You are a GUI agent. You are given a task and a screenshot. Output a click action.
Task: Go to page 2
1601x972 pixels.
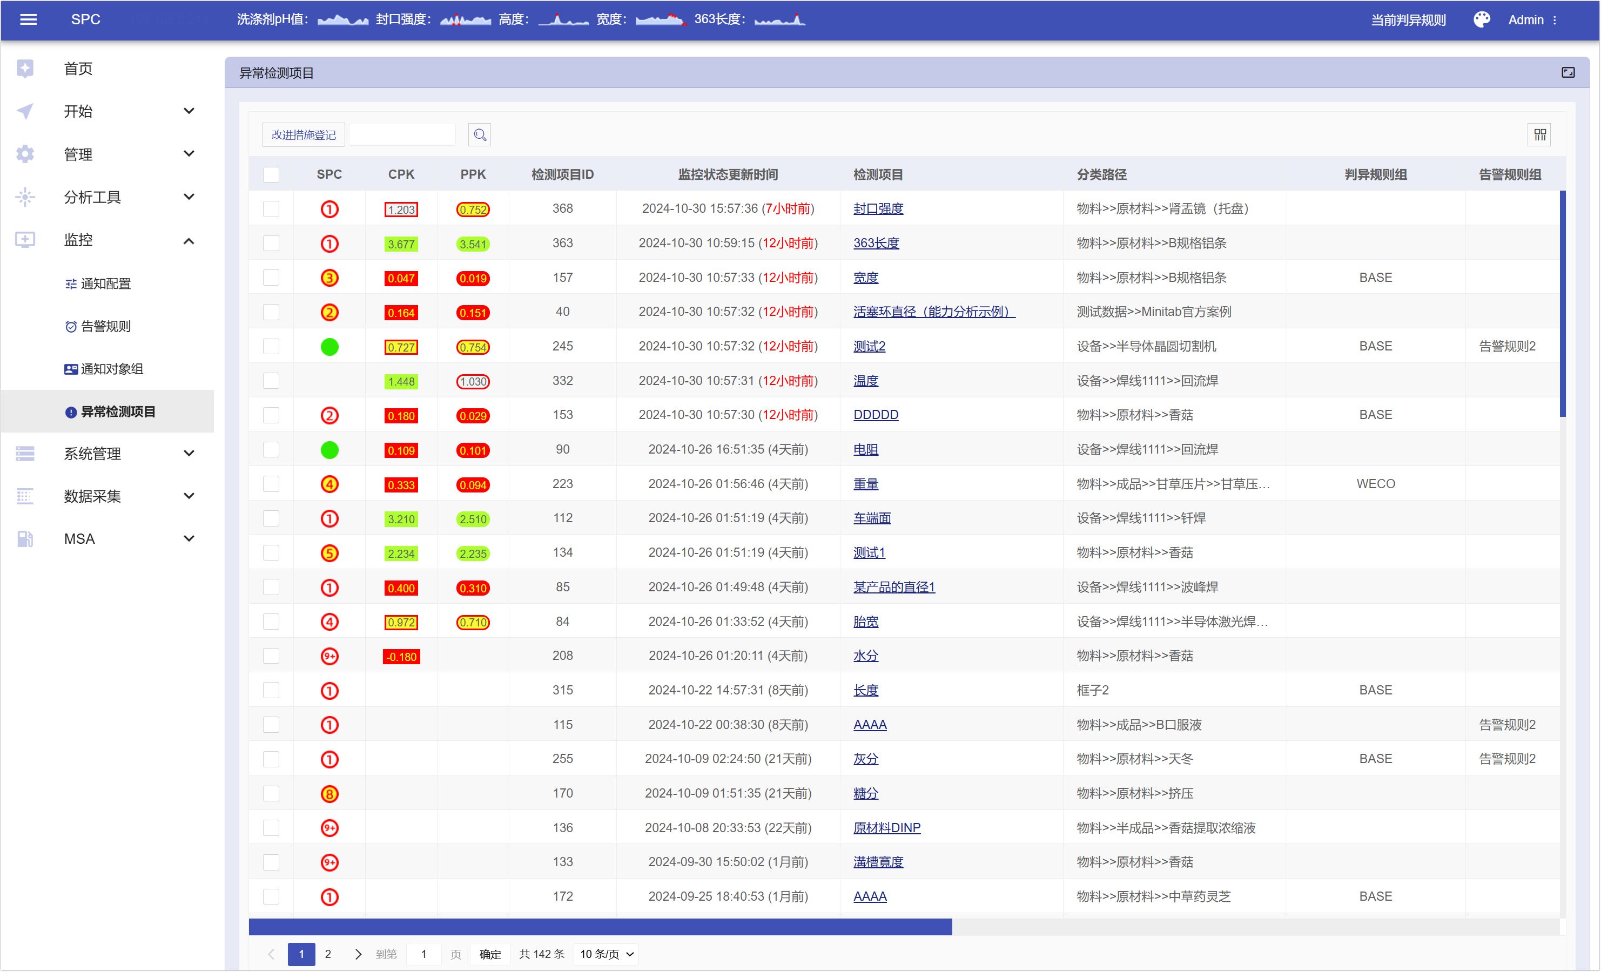328,954
